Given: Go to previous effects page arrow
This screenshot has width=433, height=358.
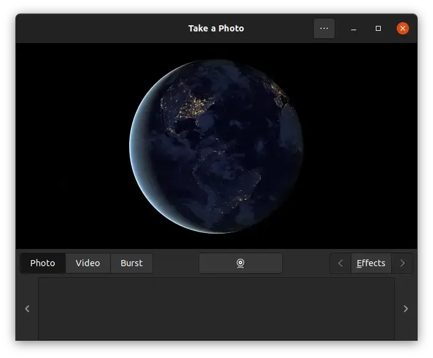Looking at the screenshot, I should 341,263.
